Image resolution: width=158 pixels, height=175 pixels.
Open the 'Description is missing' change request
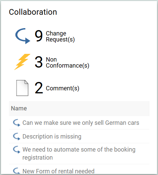pos(52,137)
